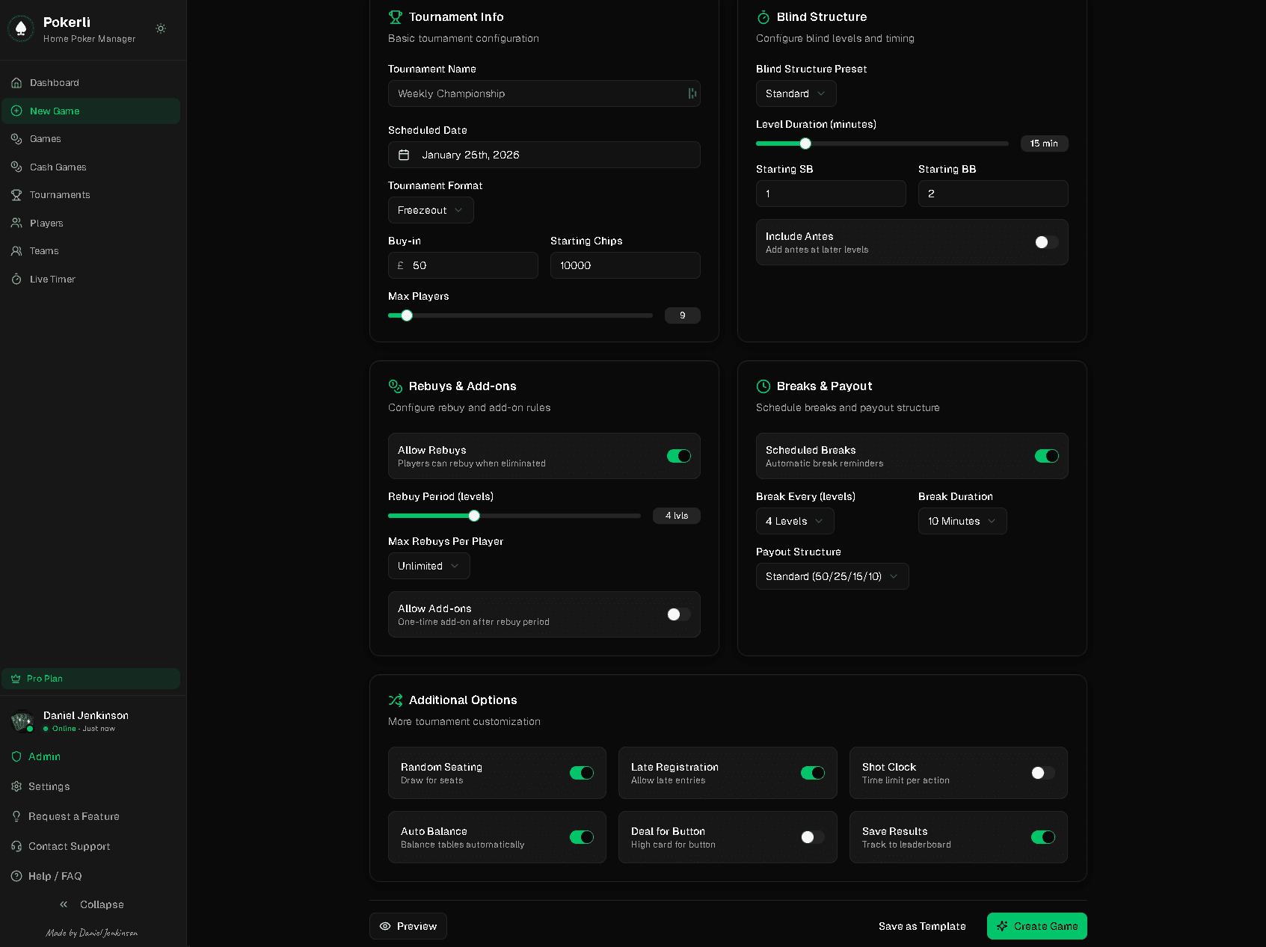This screenshot has width=1266, height=947.
Task: Click the Request a Feature lightbulb icon
Action: [16, 816]
